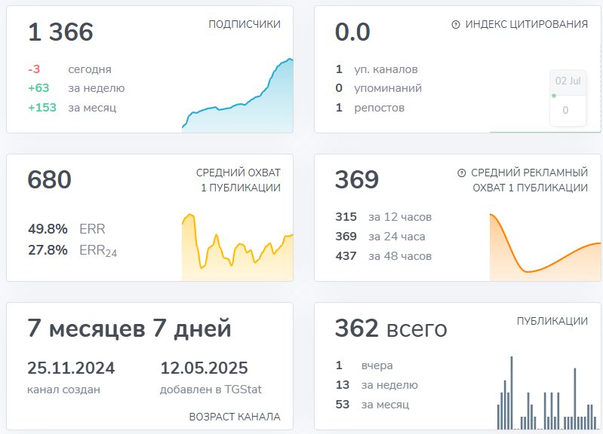
Task: Click the репостов row
Action: (x=370, y=108)
